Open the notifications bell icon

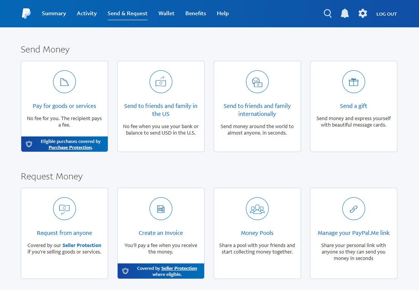pyautogui.click(x=345, y=14)
